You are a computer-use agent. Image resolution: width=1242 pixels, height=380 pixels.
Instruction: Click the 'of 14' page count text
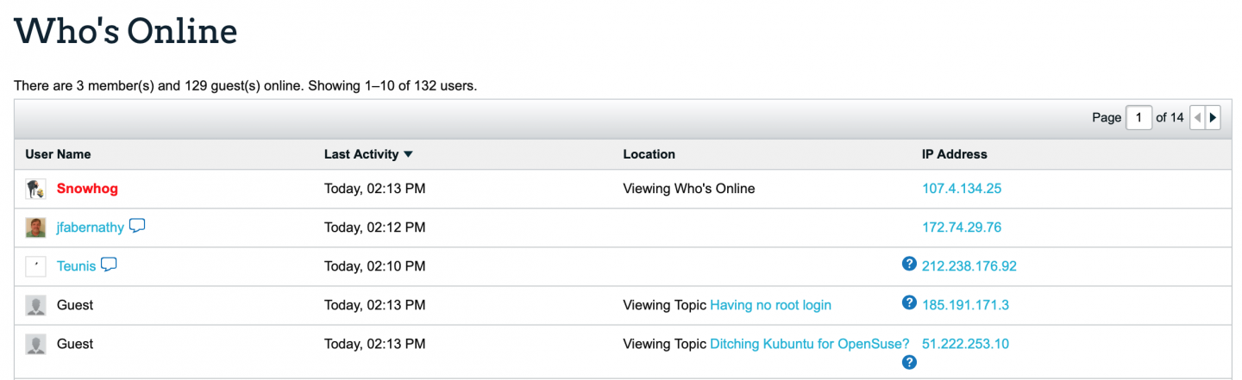point(1170,118)
